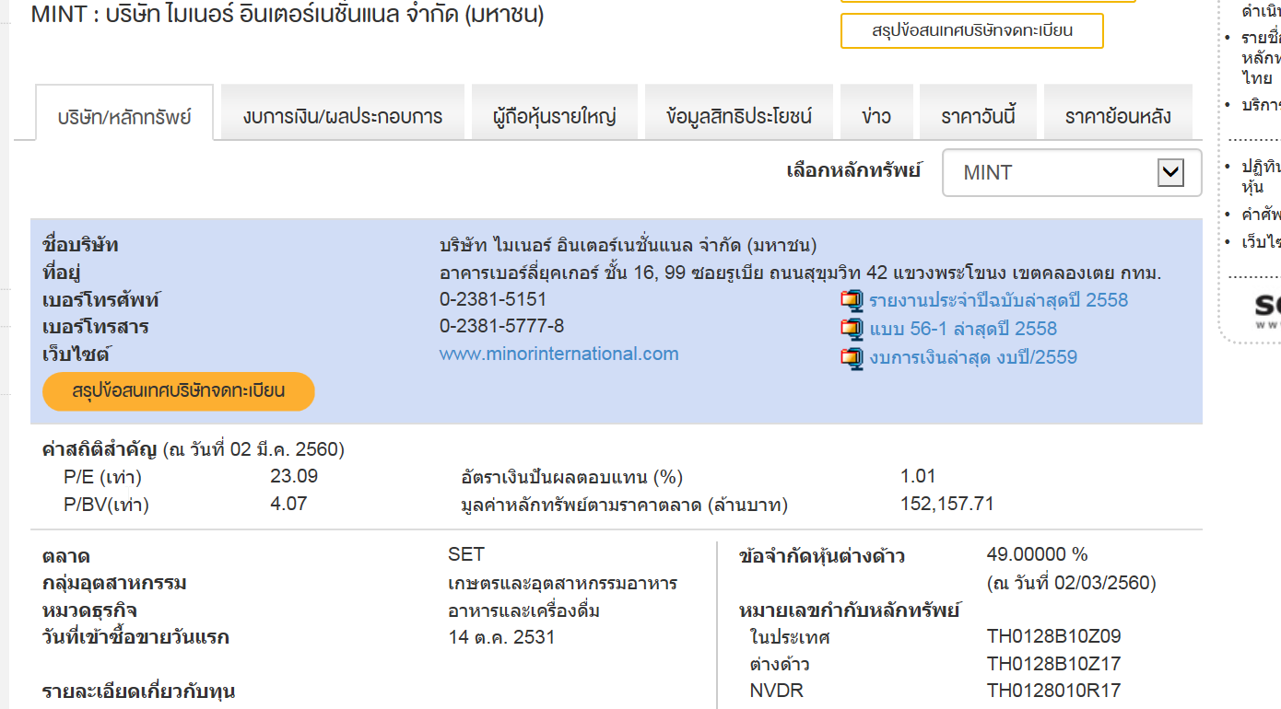1281x709 pixels.
Task: Switch to งบการเงิน/ผลประกอบการ tab
Action: coord(343,113)
